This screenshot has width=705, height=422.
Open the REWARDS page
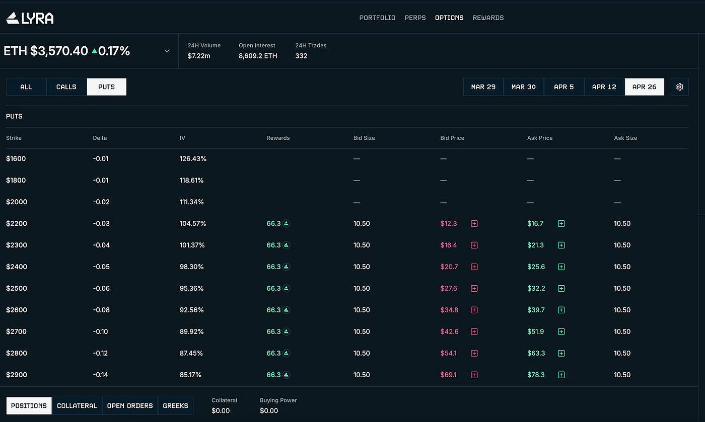click(x=488, y=18)
